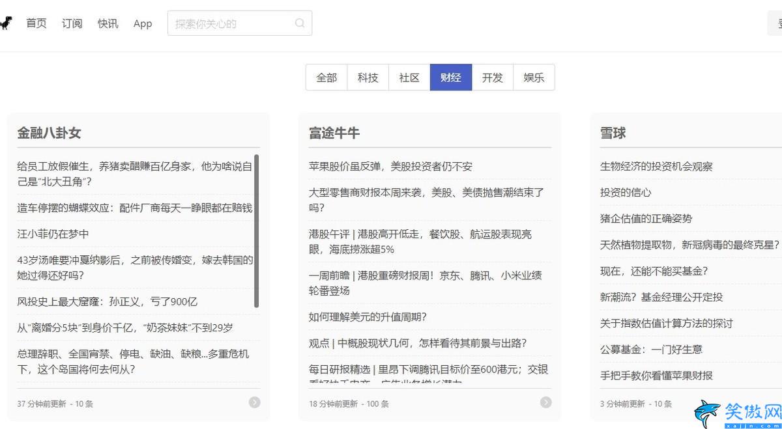Open article 苹果股价虽反弹，美股投资者仍不安
This screenshot has height=429, width=782.
tap(390, 166)
